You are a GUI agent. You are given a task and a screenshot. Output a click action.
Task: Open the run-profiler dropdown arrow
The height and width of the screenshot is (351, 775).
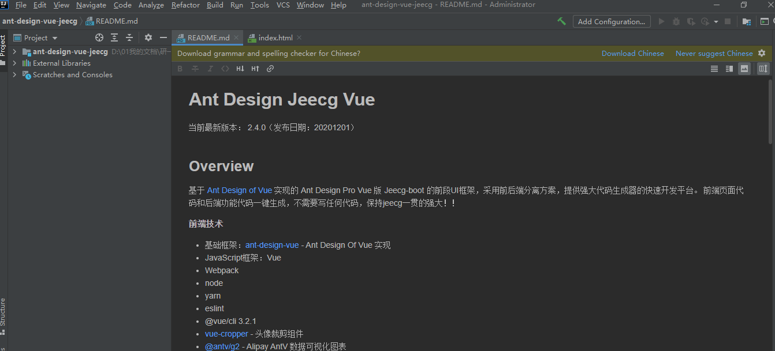[x=716, y=22]
